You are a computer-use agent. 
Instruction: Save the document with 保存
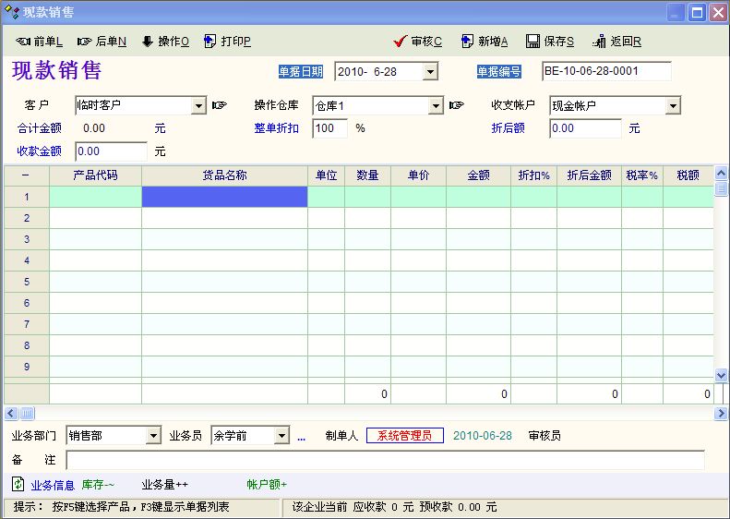pos(533,42)
